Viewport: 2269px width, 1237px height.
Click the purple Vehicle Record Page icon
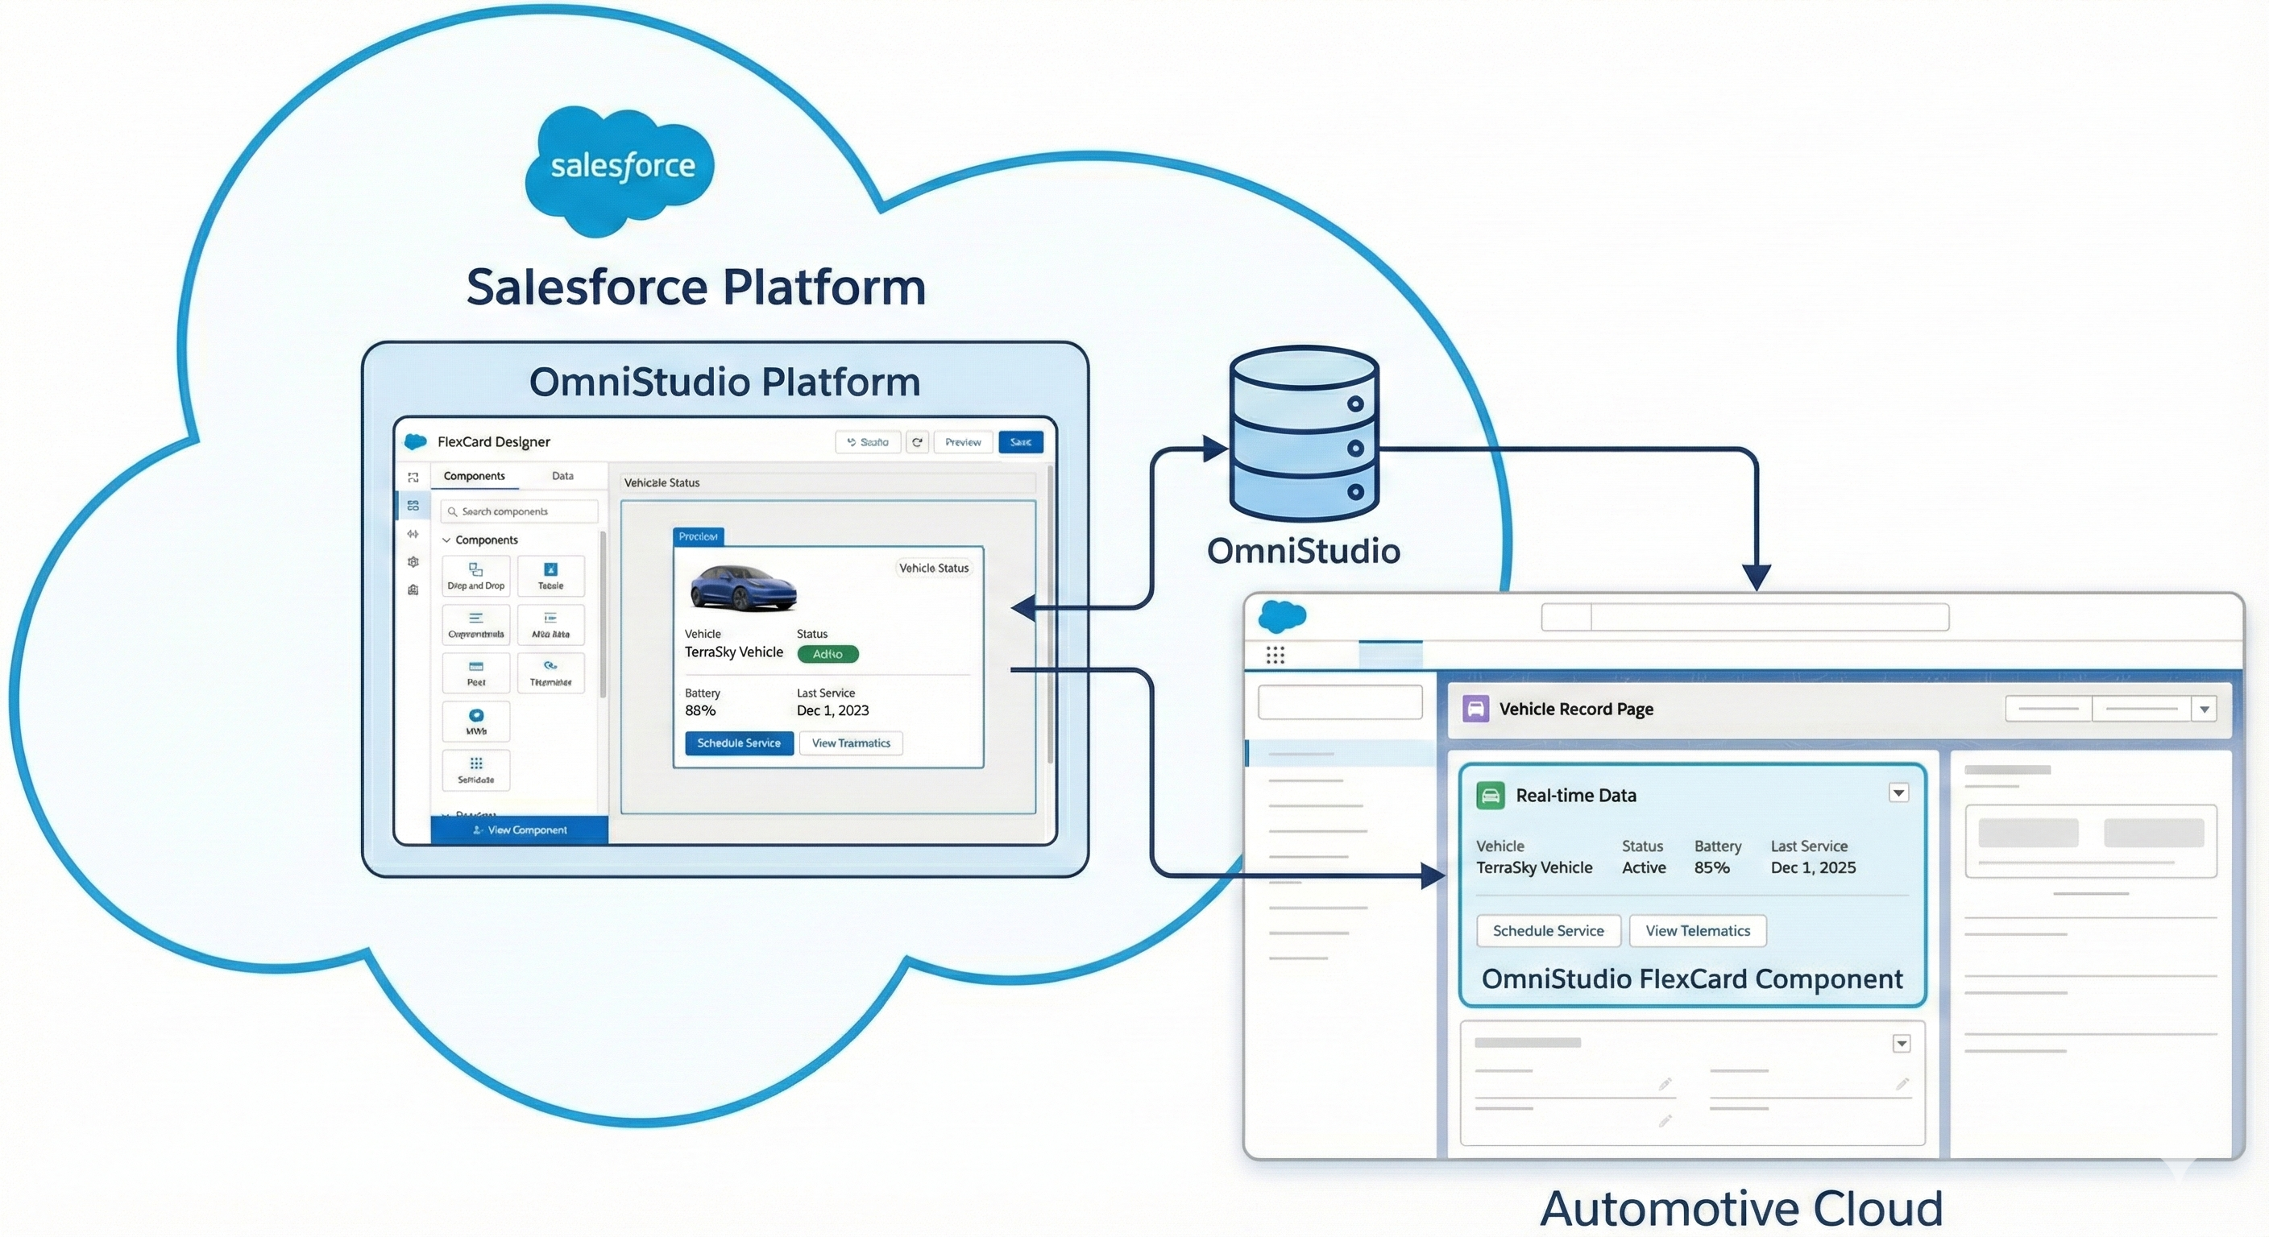pyautogui.click(x=1475, y=709)
